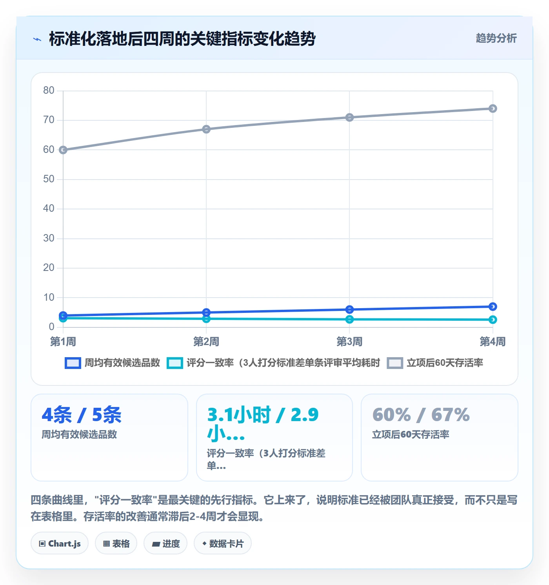Click the blue candidate-count point at 第3周

click(x=349, y=309)
